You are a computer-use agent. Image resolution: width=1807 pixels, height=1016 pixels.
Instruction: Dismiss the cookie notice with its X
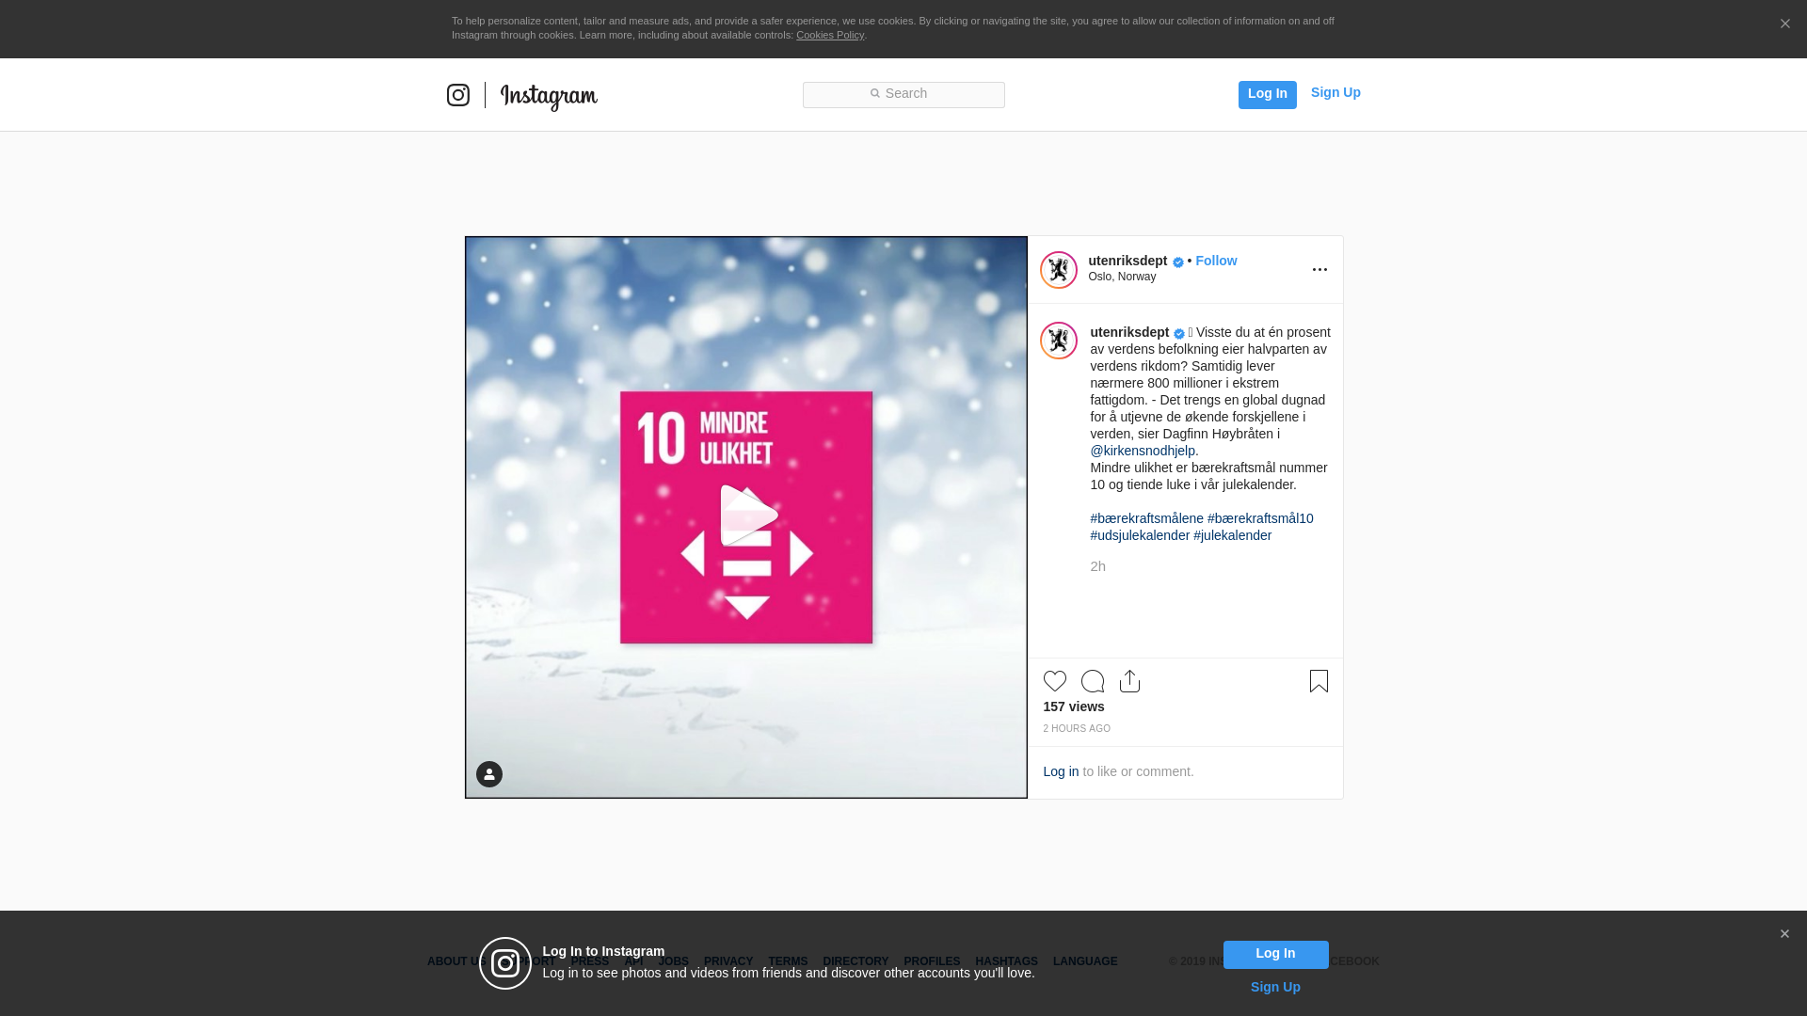tap(1784, 24)
